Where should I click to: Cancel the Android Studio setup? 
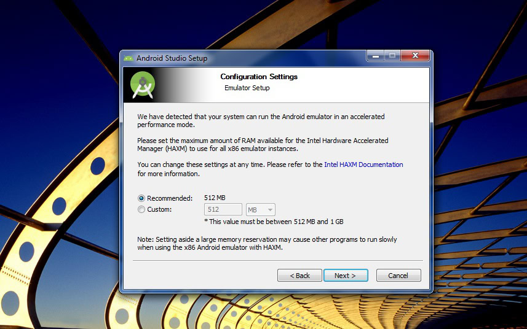(398, 276)
